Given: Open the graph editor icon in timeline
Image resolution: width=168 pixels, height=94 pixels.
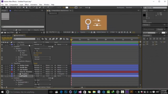Looking at the screenshot, I should (x=67, y=39).
